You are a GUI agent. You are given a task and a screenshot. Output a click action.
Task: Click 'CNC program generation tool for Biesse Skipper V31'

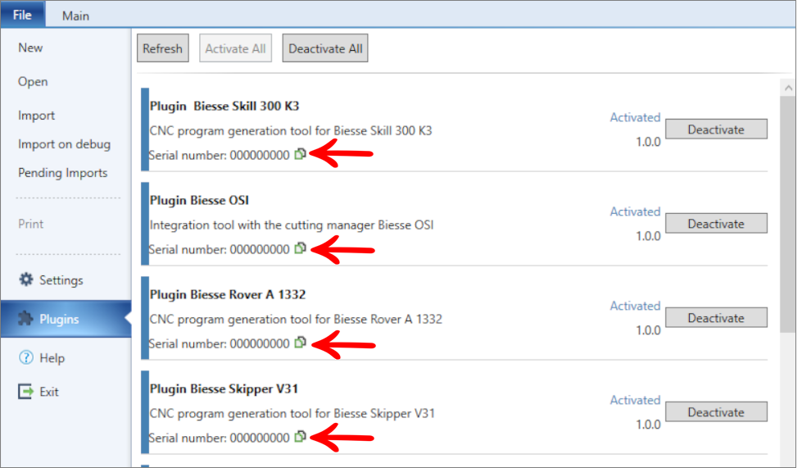[292, 413]
